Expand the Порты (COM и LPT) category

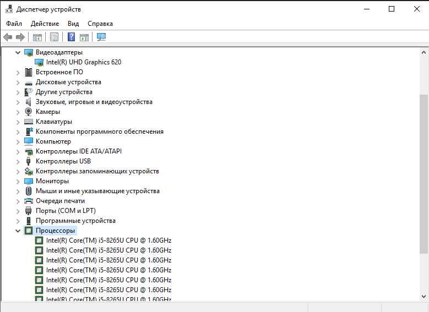18,211
